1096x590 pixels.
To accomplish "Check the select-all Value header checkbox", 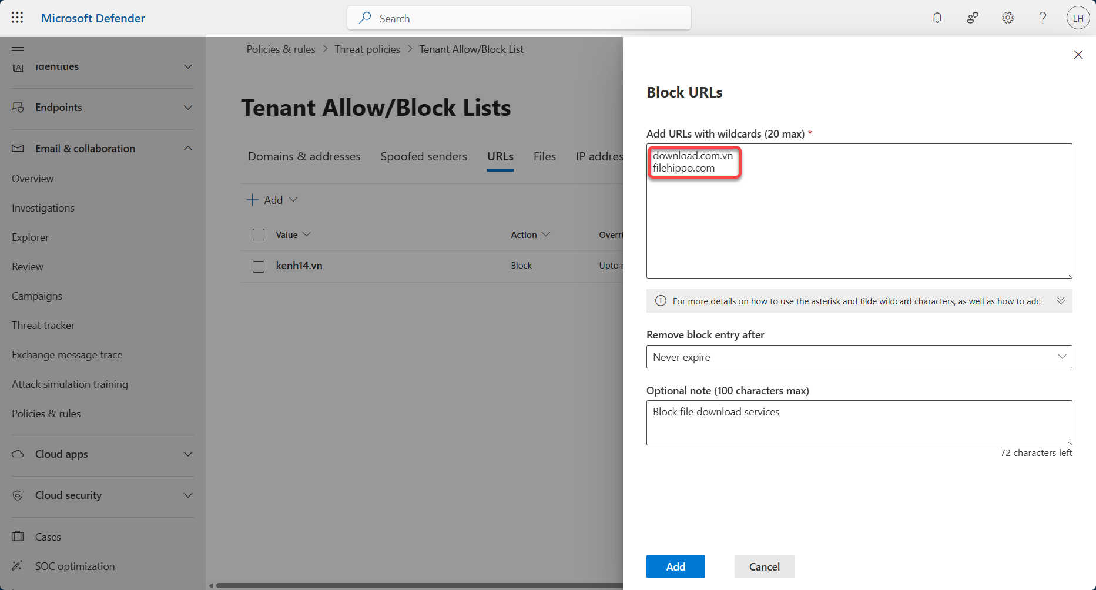I will (x=259, y=234).
